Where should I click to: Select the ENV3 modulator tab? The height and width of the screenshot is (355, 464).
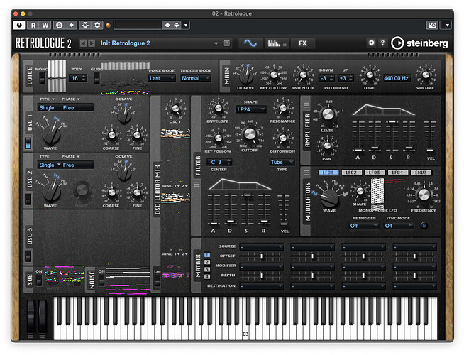point(421,173)
